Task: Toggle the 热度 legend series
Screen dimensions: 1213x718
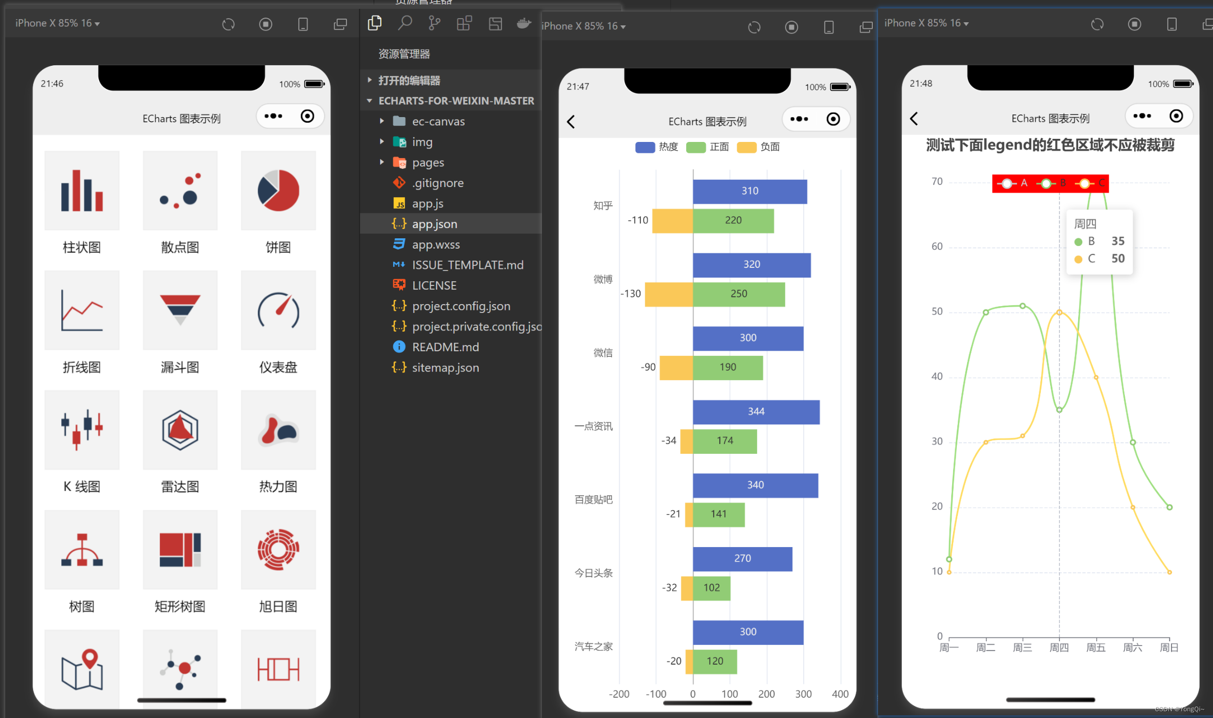Action: [x=657, y=147]
